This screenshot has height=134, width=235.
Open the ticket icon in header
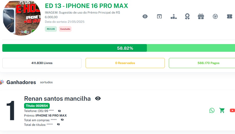pos(230,17)
